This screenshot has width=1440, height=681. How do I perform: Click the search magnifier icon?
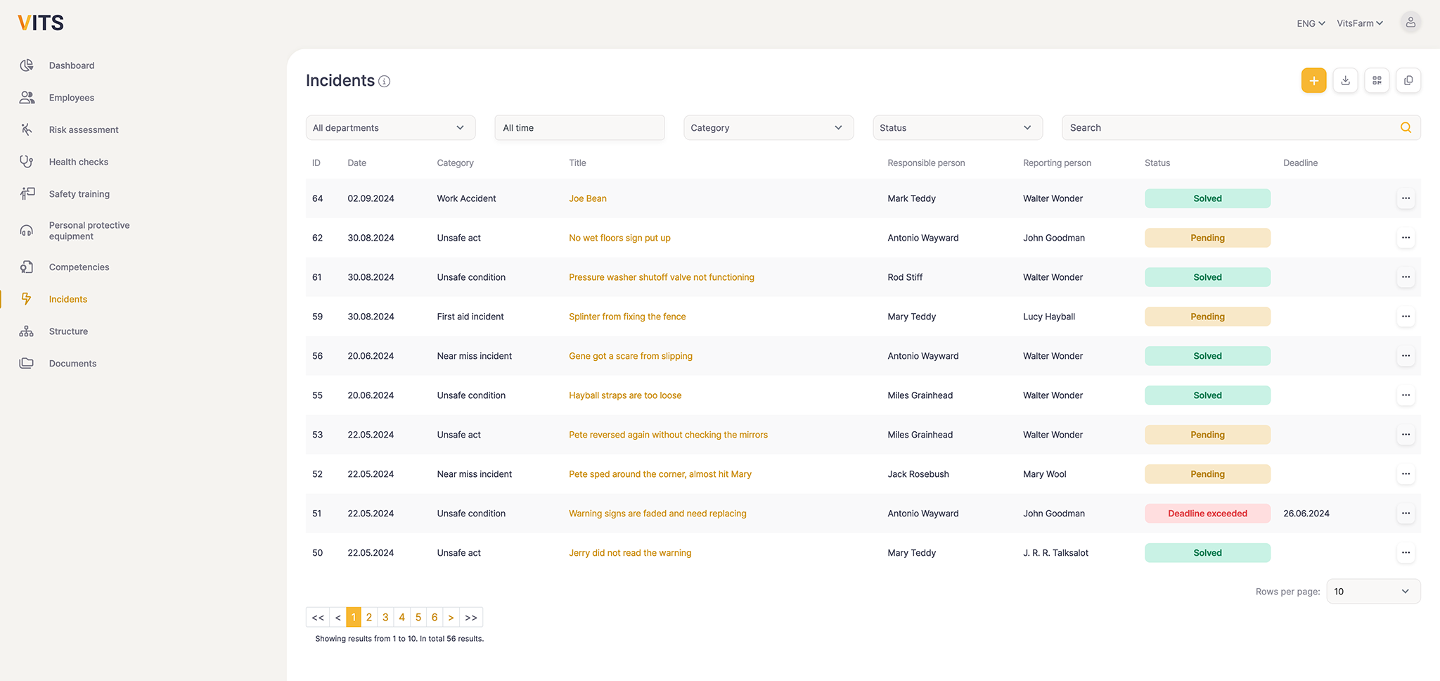point(1406,127)
